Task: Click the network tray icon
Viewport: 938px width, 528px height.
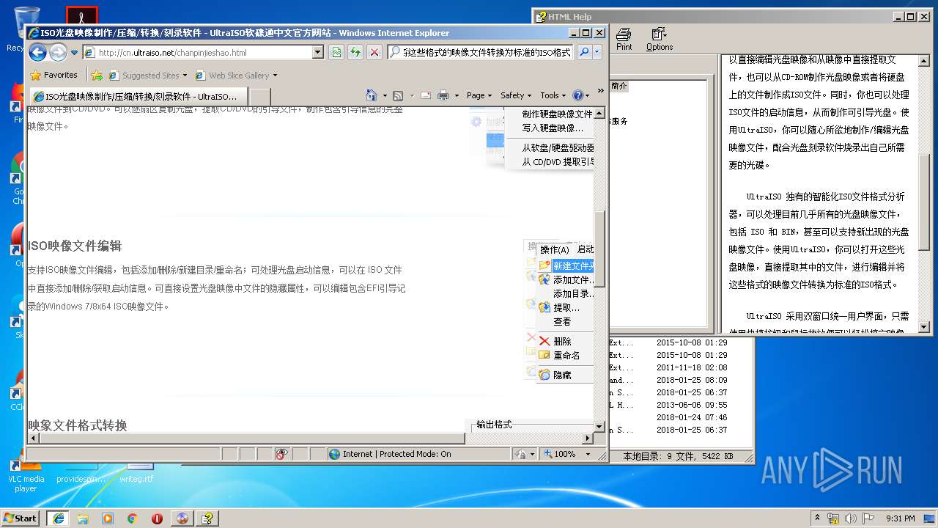Action: 833,518
